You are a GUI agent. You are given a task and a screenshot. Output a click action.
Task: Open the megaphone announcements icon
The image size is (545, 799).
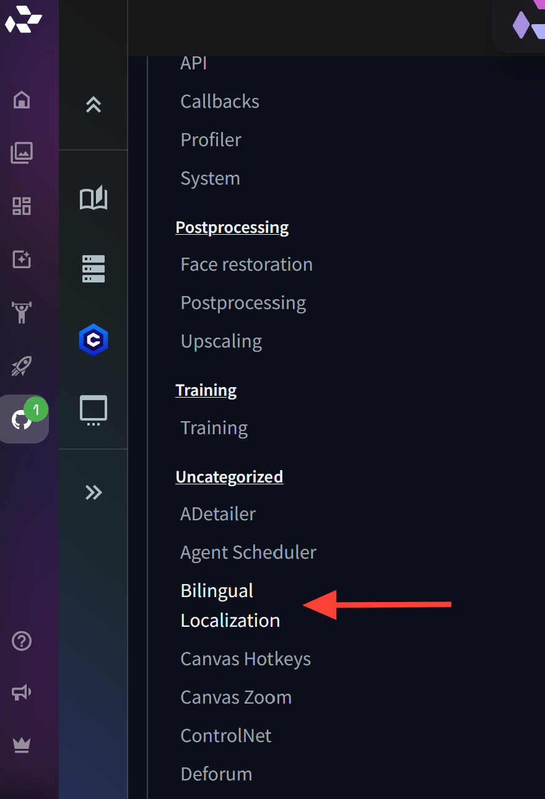coord(21,692)
